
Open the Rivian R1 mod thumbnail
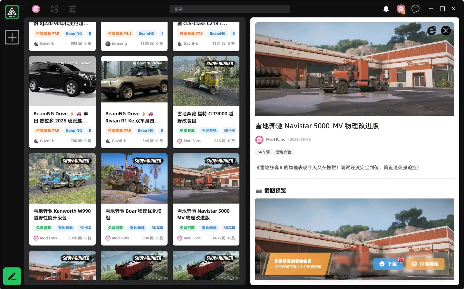tap(134, 81)
